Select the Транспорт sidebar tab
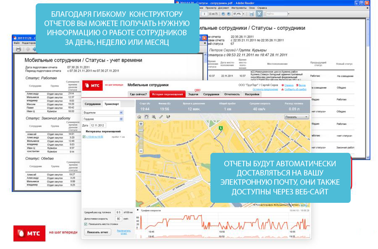Screen dimensions: 378x249 tap(112, 104)
